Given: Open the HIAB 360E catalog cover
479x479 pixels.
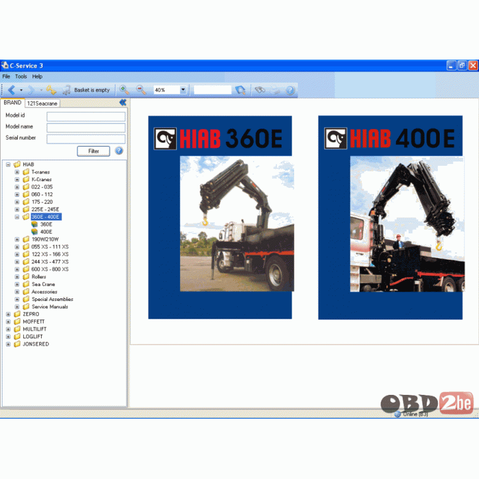Looking at the screenshot, I should [220, 217].
